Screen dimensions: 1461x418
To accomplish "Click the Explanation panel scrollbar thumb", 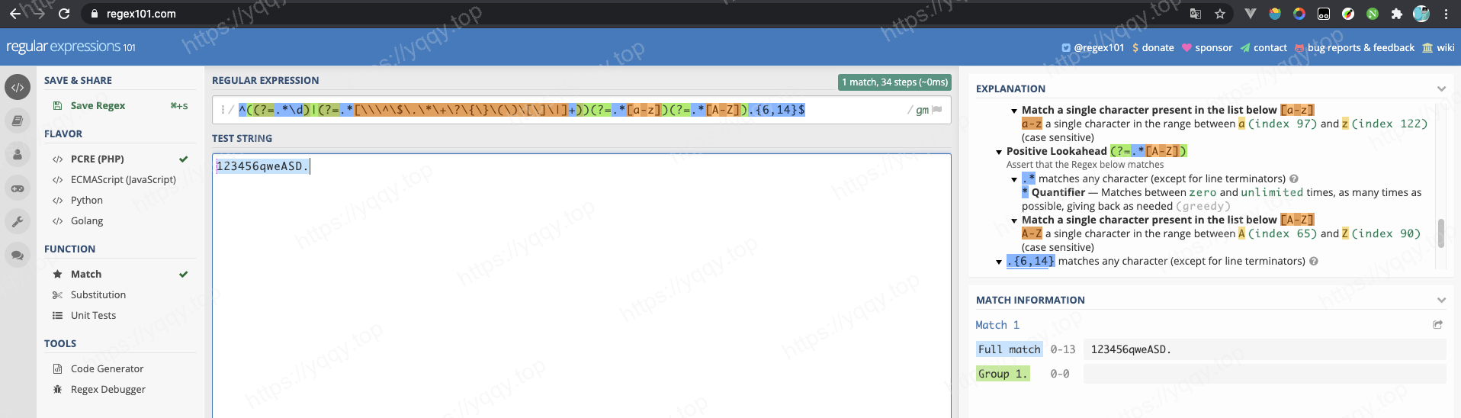I will tap(1440, 233).
